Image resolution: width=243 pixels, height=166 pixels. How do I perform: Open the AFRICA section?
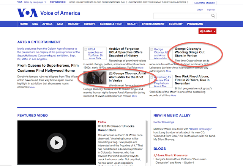coord(47,24)
